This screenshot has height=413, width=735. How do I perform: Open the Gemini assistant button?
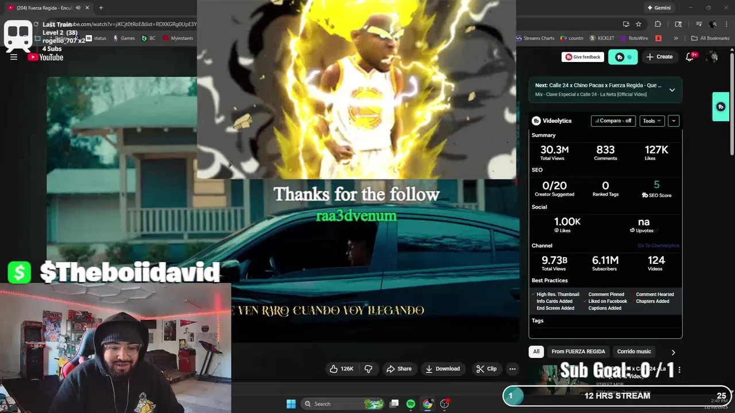(x=658, y=8)
